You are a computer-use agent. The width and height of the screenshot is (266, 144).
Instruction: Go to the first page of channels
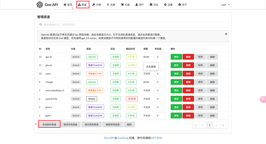click(x=196, y=125)
